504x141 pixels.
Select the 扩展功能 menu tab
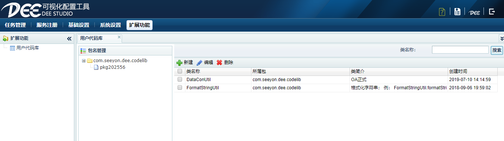pyautogui.click(x=140, y=25)
